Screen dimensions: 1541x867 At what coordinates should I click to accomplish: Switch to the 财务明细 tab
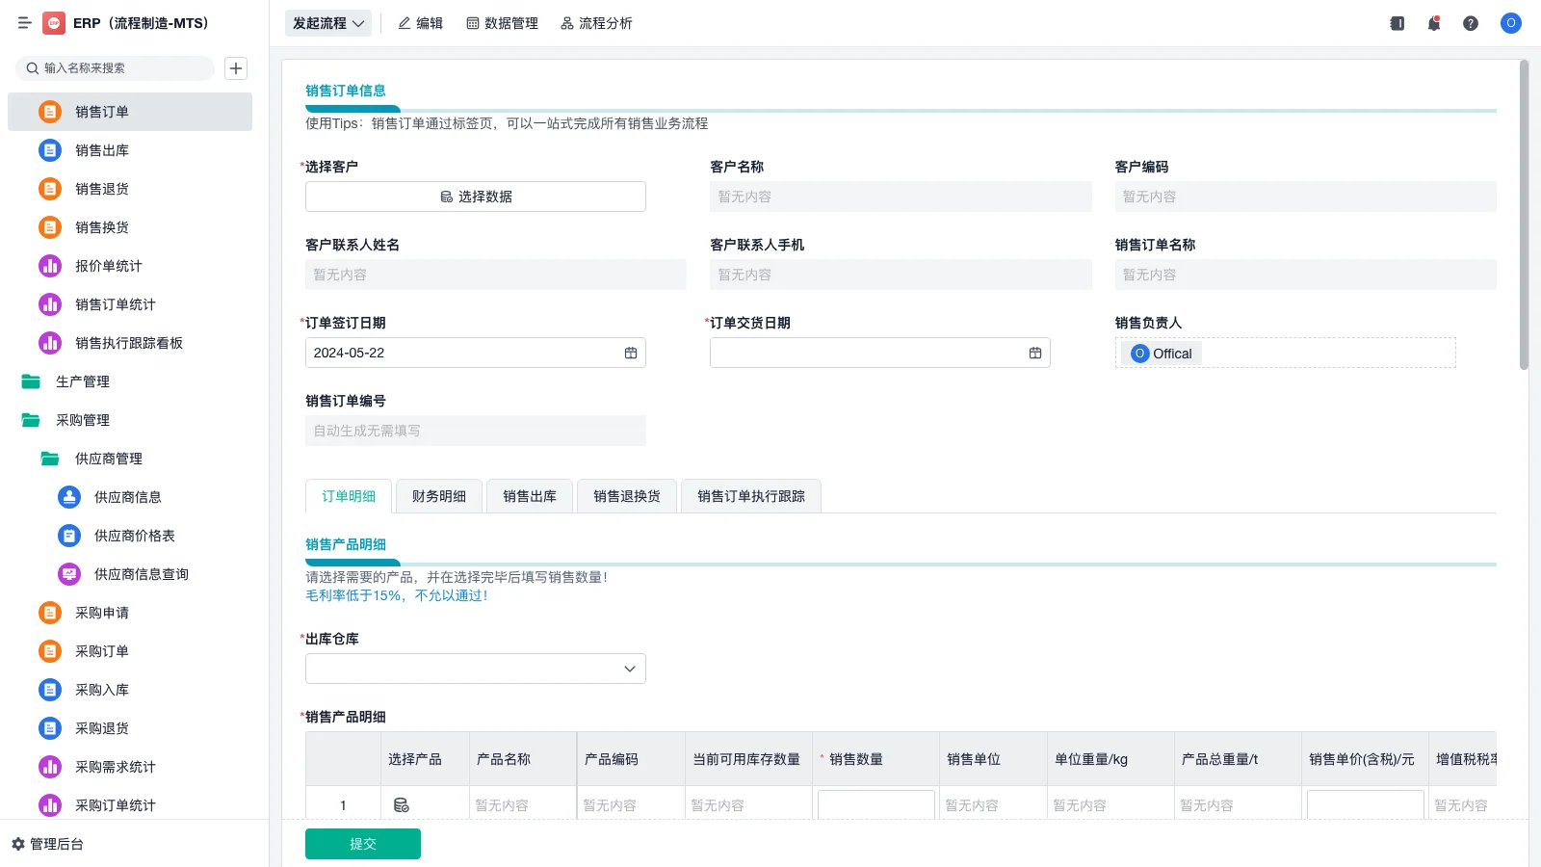point(438,496)
